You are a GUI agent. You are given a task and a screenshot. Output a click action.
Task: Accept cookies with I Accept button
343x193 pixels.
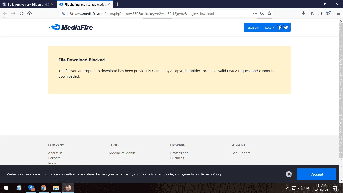point(316,174)
